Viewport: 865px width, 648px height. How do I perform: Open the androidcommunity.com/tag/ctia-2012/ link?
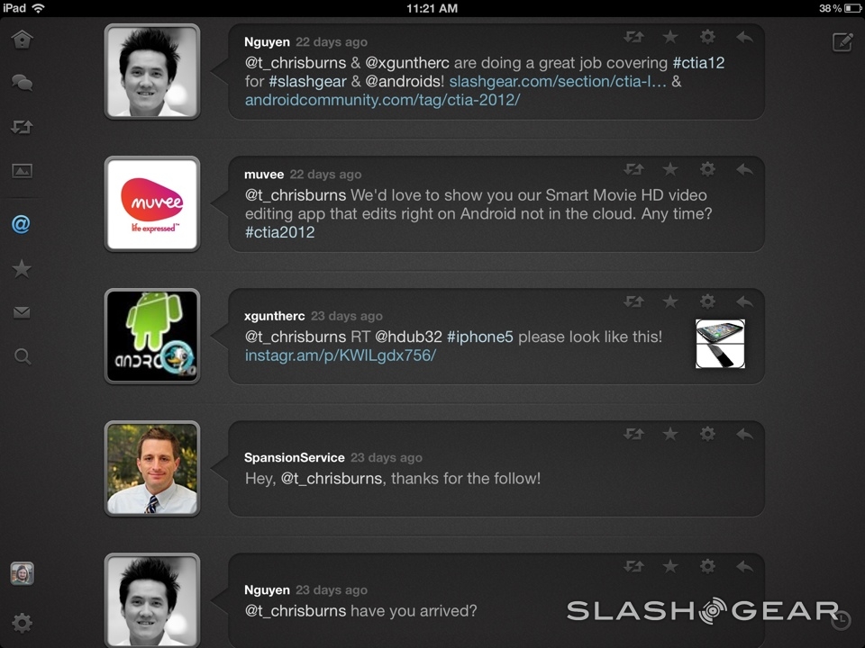pyautogui.click(x=382, y=100)
